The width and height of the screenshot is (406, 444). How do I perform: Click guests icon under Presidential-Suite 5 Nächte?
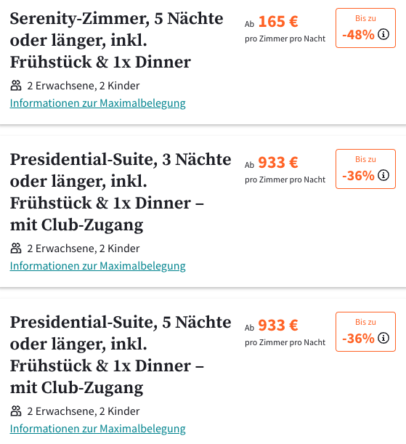(16, 411)
